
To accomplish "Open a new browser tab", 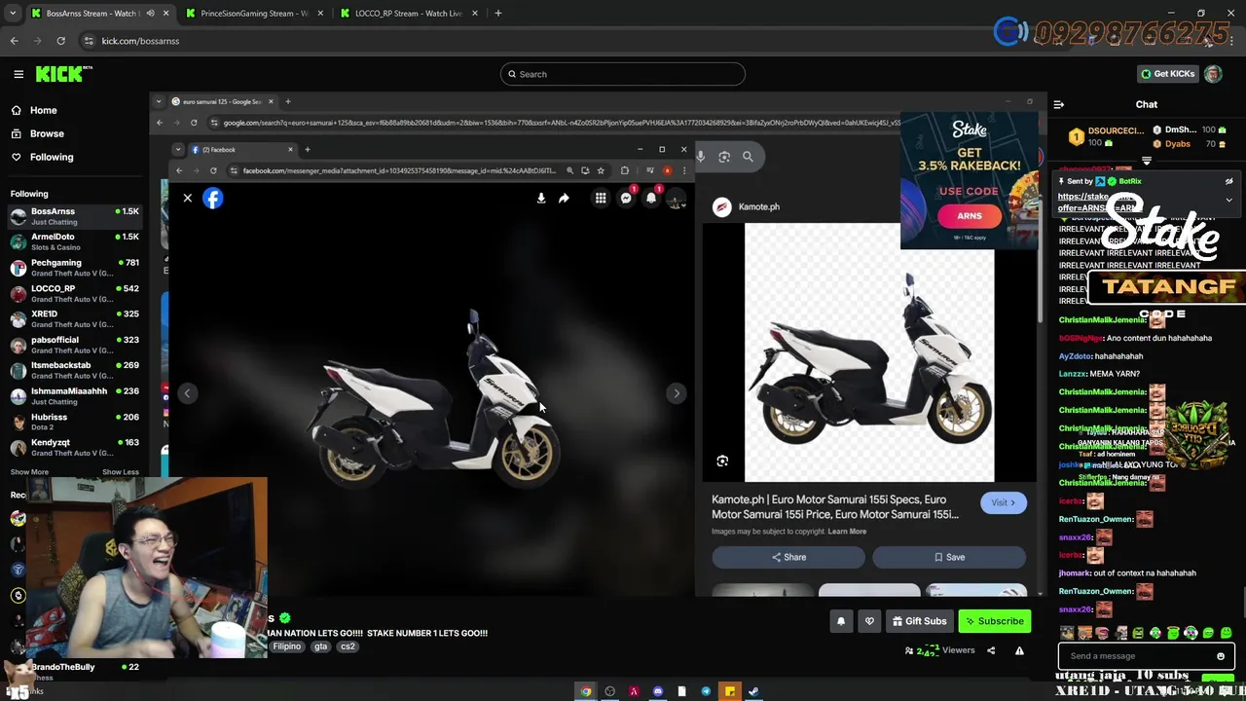I will click(497, 14).
